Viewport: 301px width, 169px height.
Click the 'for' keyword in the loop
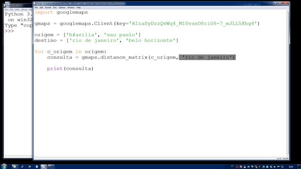40,52
